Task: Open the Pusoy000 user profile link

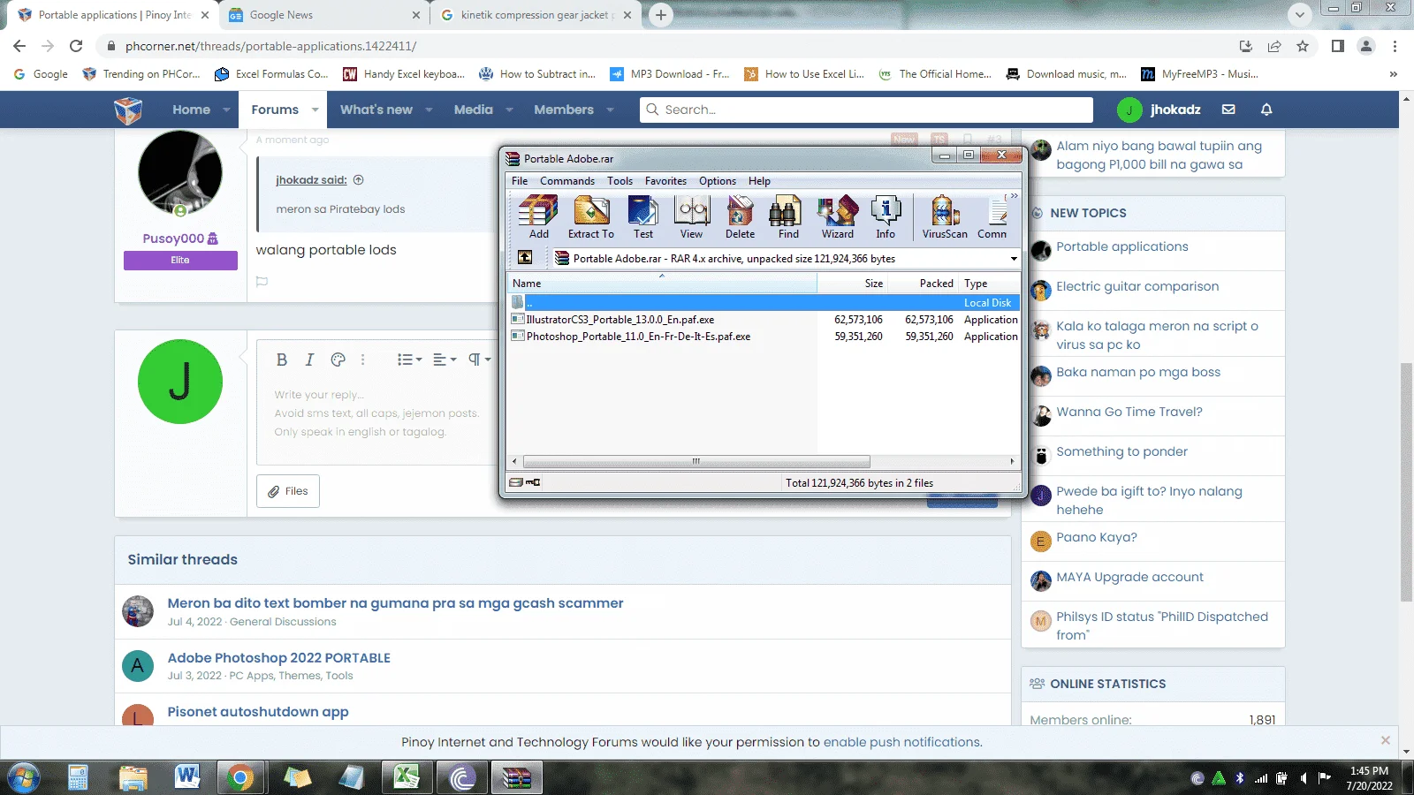Action: pyautogui.click(x=173, y=238)
